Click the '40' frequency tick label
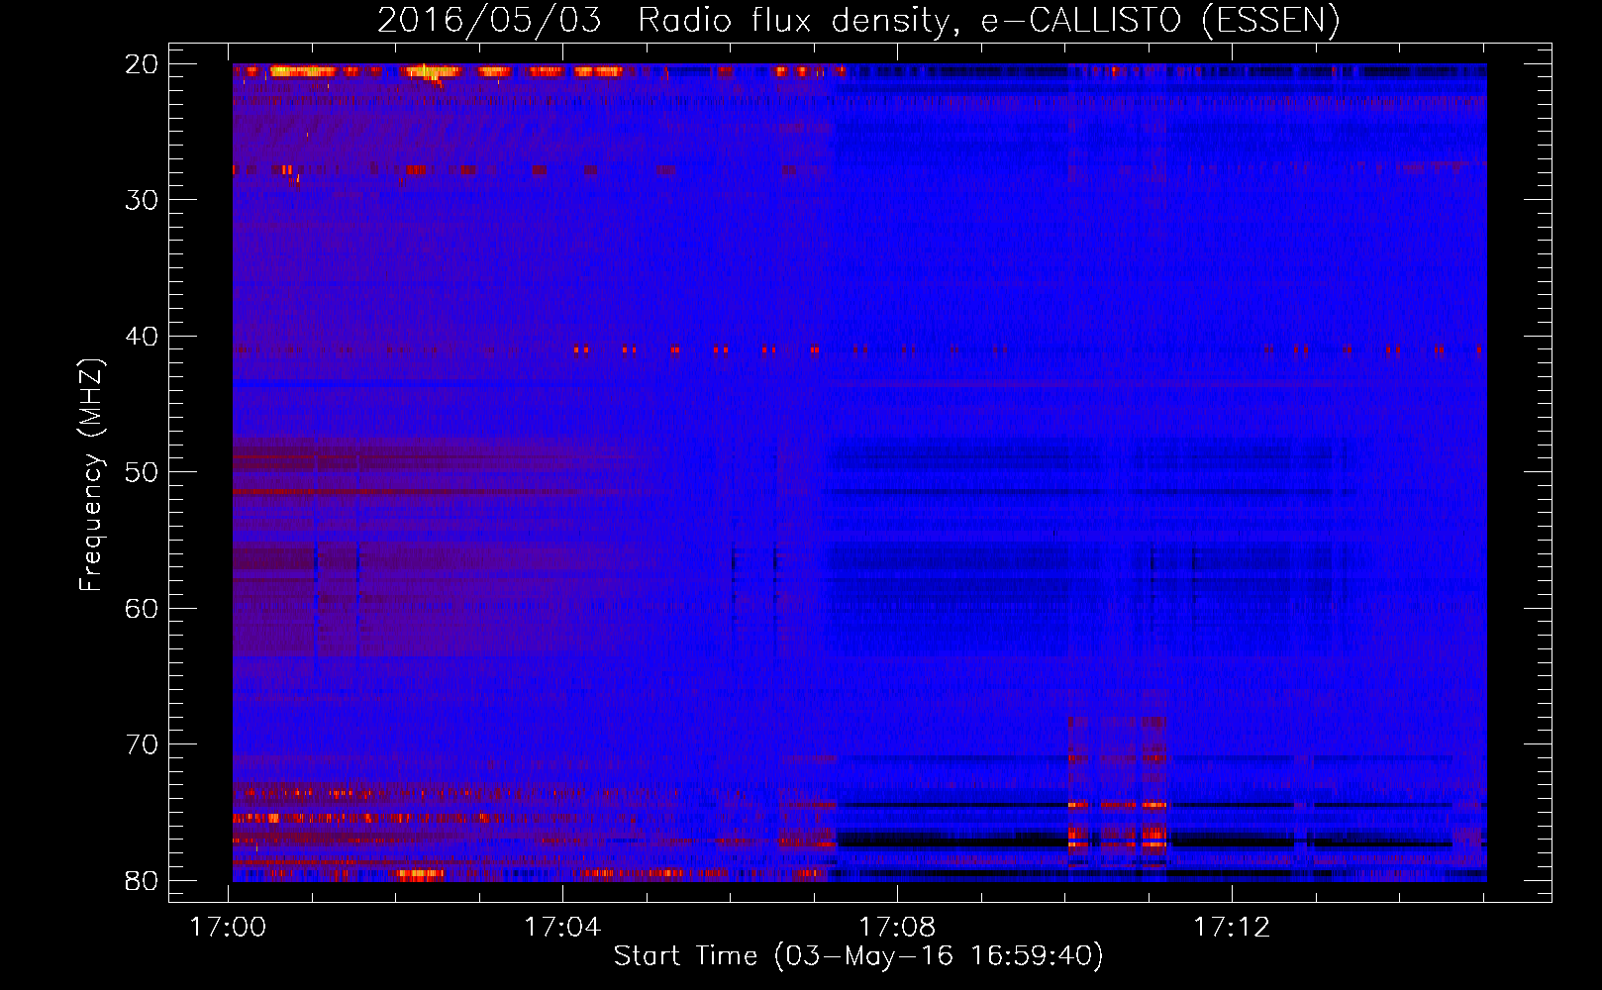Screen dimensions: 1602x990 pos(142,337)
